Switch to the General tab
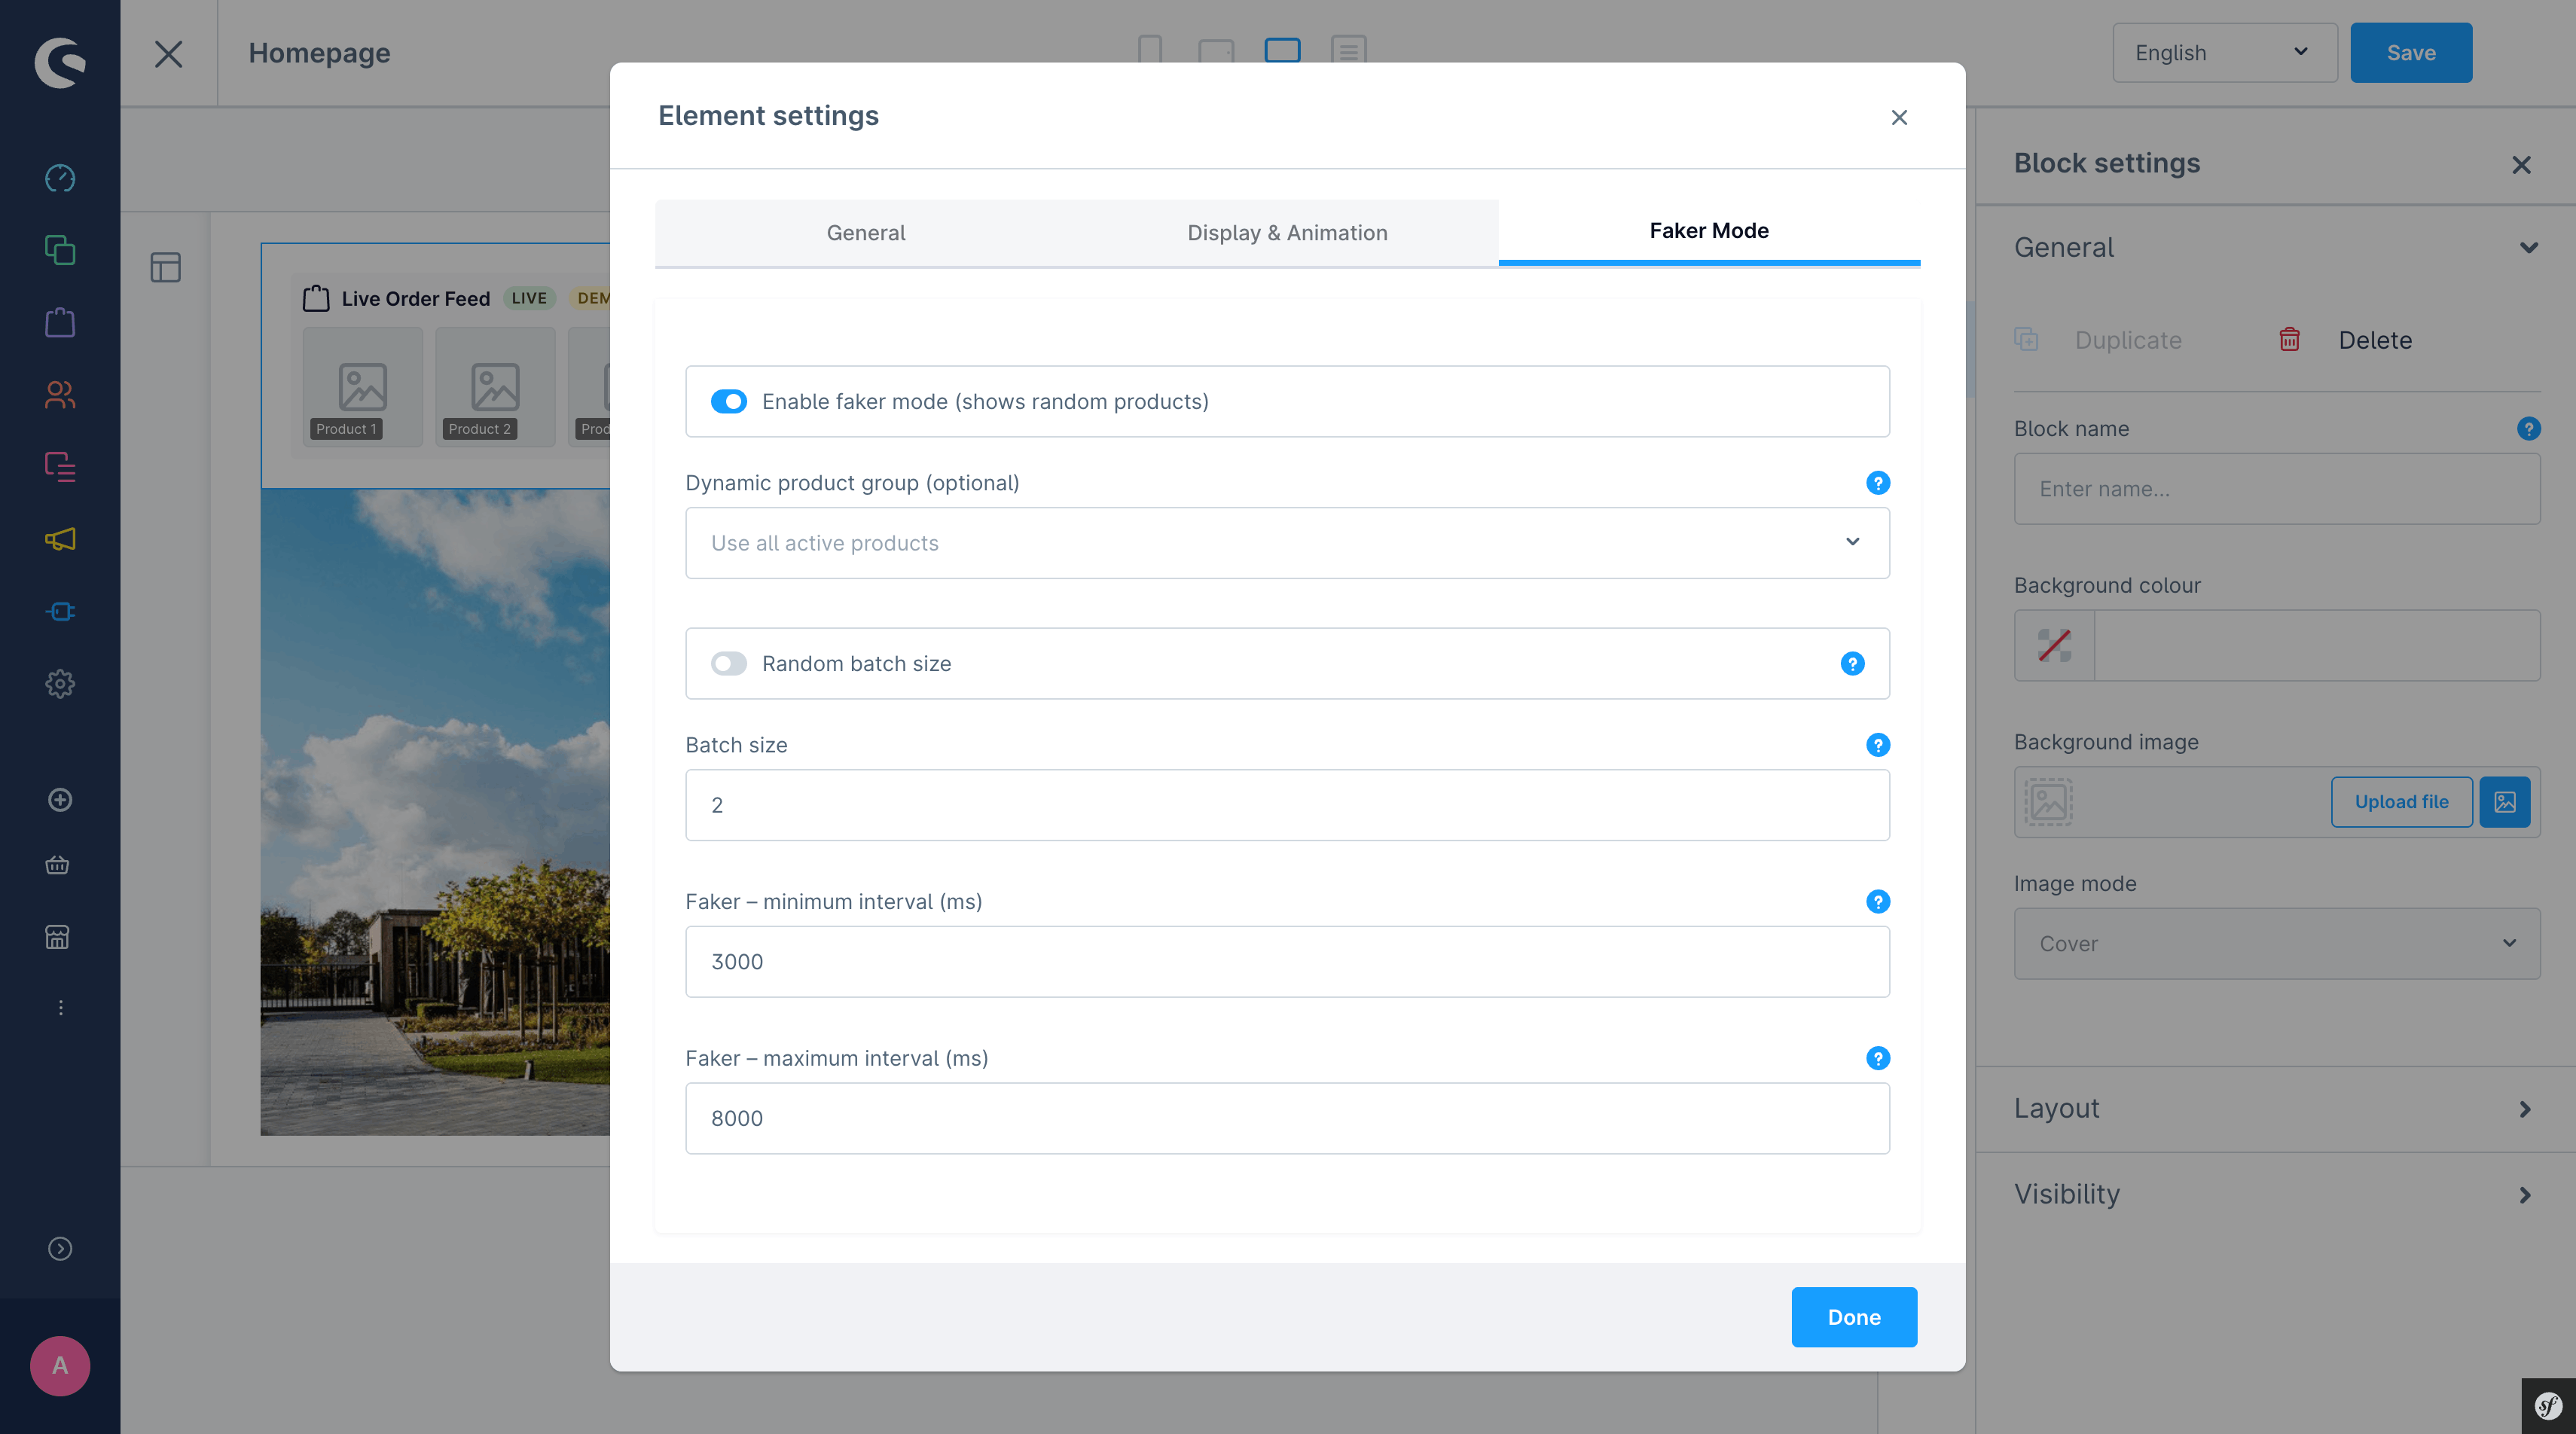Image resolution: width=2576 pixels, height=1434 pixels. coord(865,233)
